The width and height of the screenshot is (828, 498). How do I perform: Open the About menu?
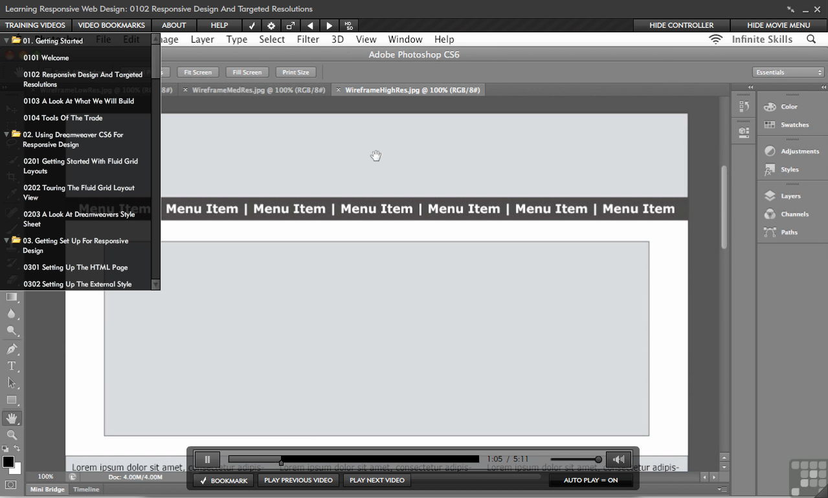(173, 25)
